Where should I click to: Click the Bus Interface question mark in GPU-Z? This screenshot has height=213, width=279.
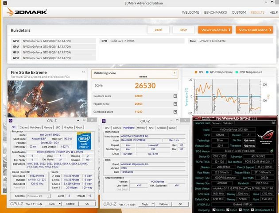pos(273,162)
